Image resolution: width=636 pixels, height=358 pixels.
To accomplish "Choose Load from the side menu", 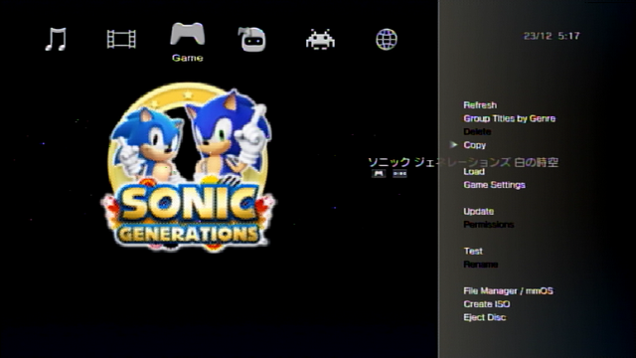I will pos(474,172).
